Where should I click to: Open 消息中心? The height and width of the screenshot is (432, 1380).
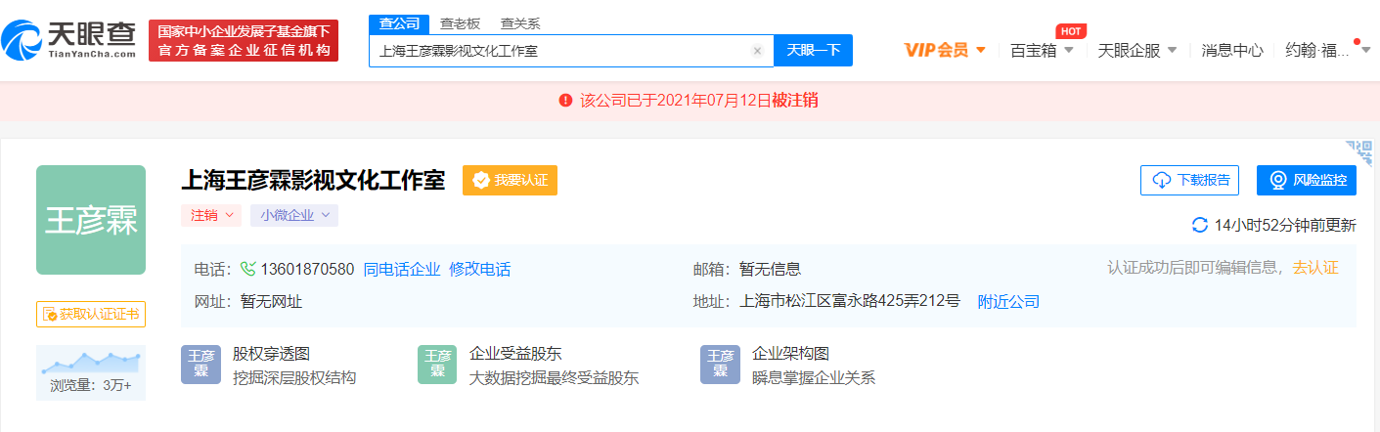click(x=1232, y=50)
